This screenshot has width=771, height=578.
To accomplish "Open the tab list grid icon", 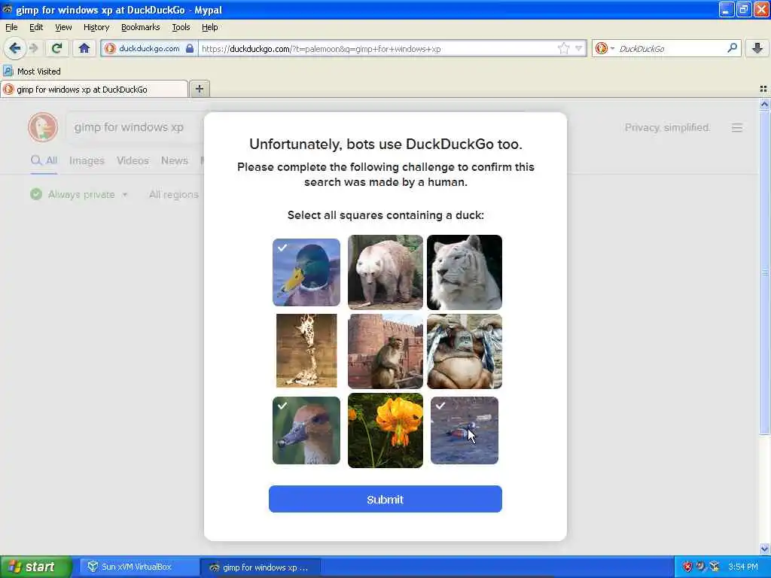I will 763,89.
